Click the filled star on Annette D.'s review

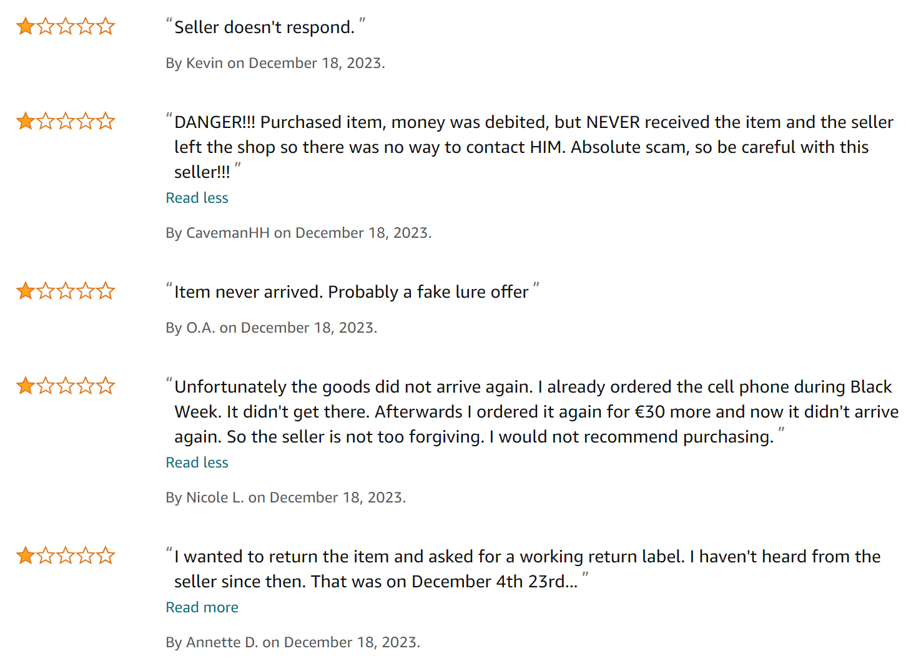(26, 556)
